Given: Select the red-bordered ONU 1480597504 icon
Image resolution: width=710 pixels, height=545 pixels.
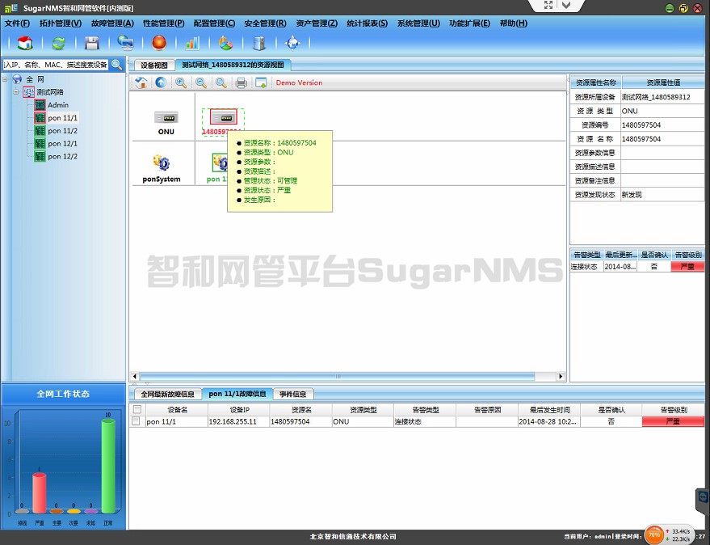Looking at the screenshot, I should point(223,117).
